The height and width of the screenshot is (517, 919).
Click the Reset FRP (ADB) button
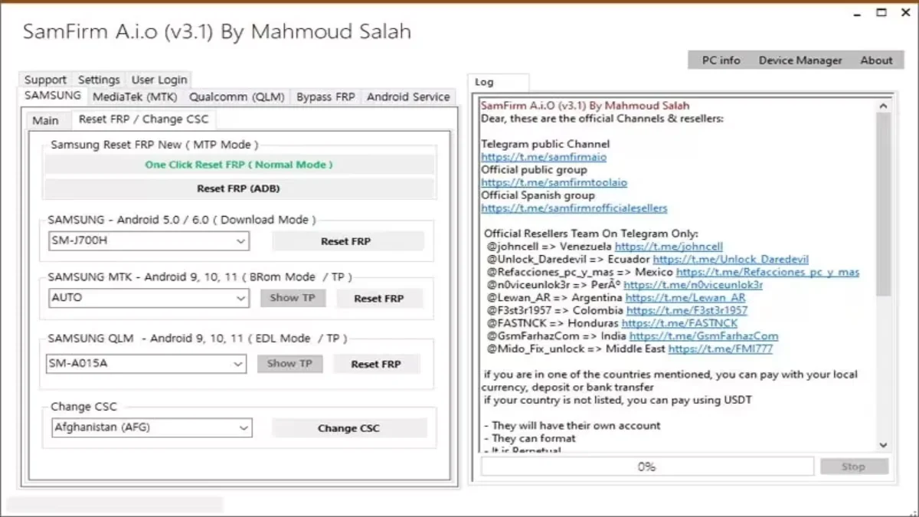click(239, 188)
